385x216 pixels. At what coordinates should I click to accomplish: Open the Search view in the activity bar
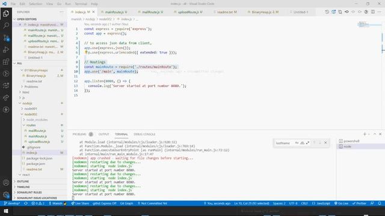coord(6,25)
